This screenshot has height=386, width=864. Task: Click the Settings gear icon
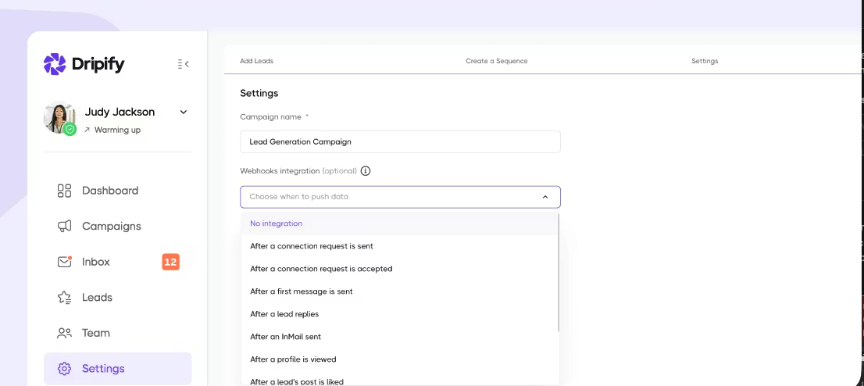(65, 369)
